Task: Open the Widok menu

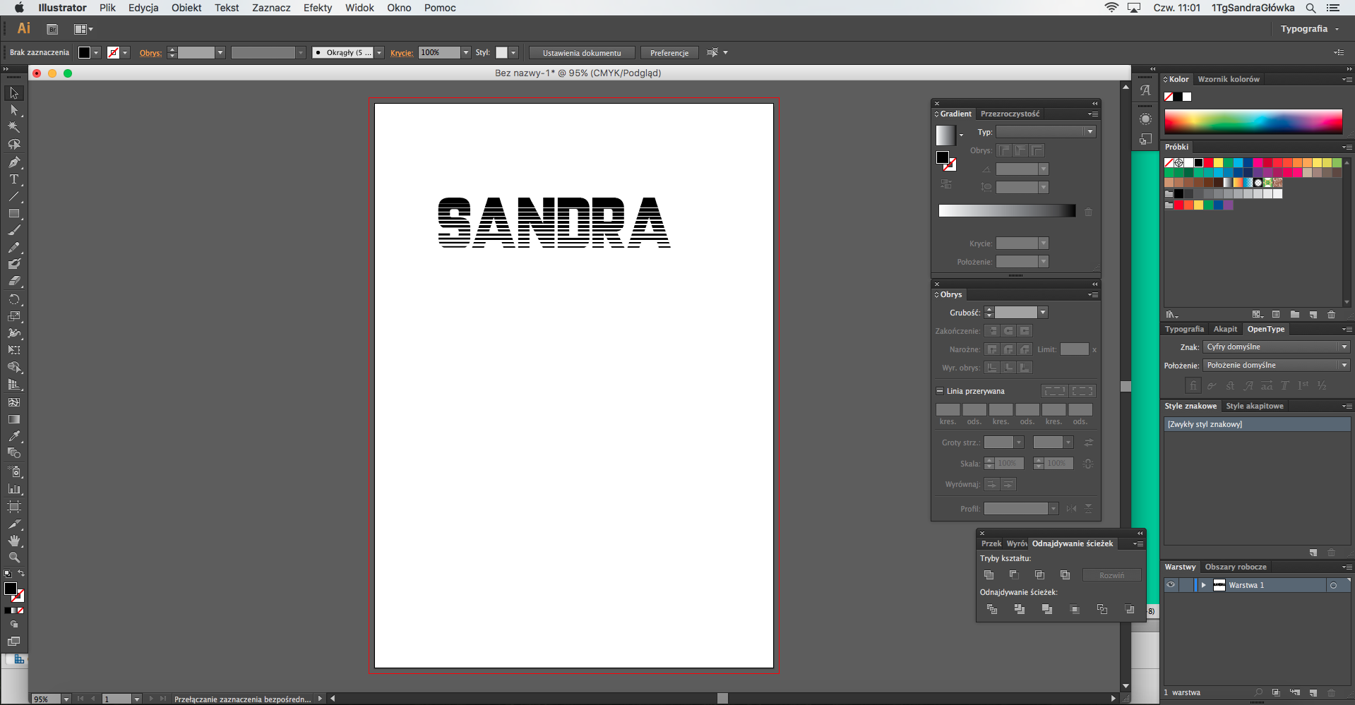Action: point(359,8)
